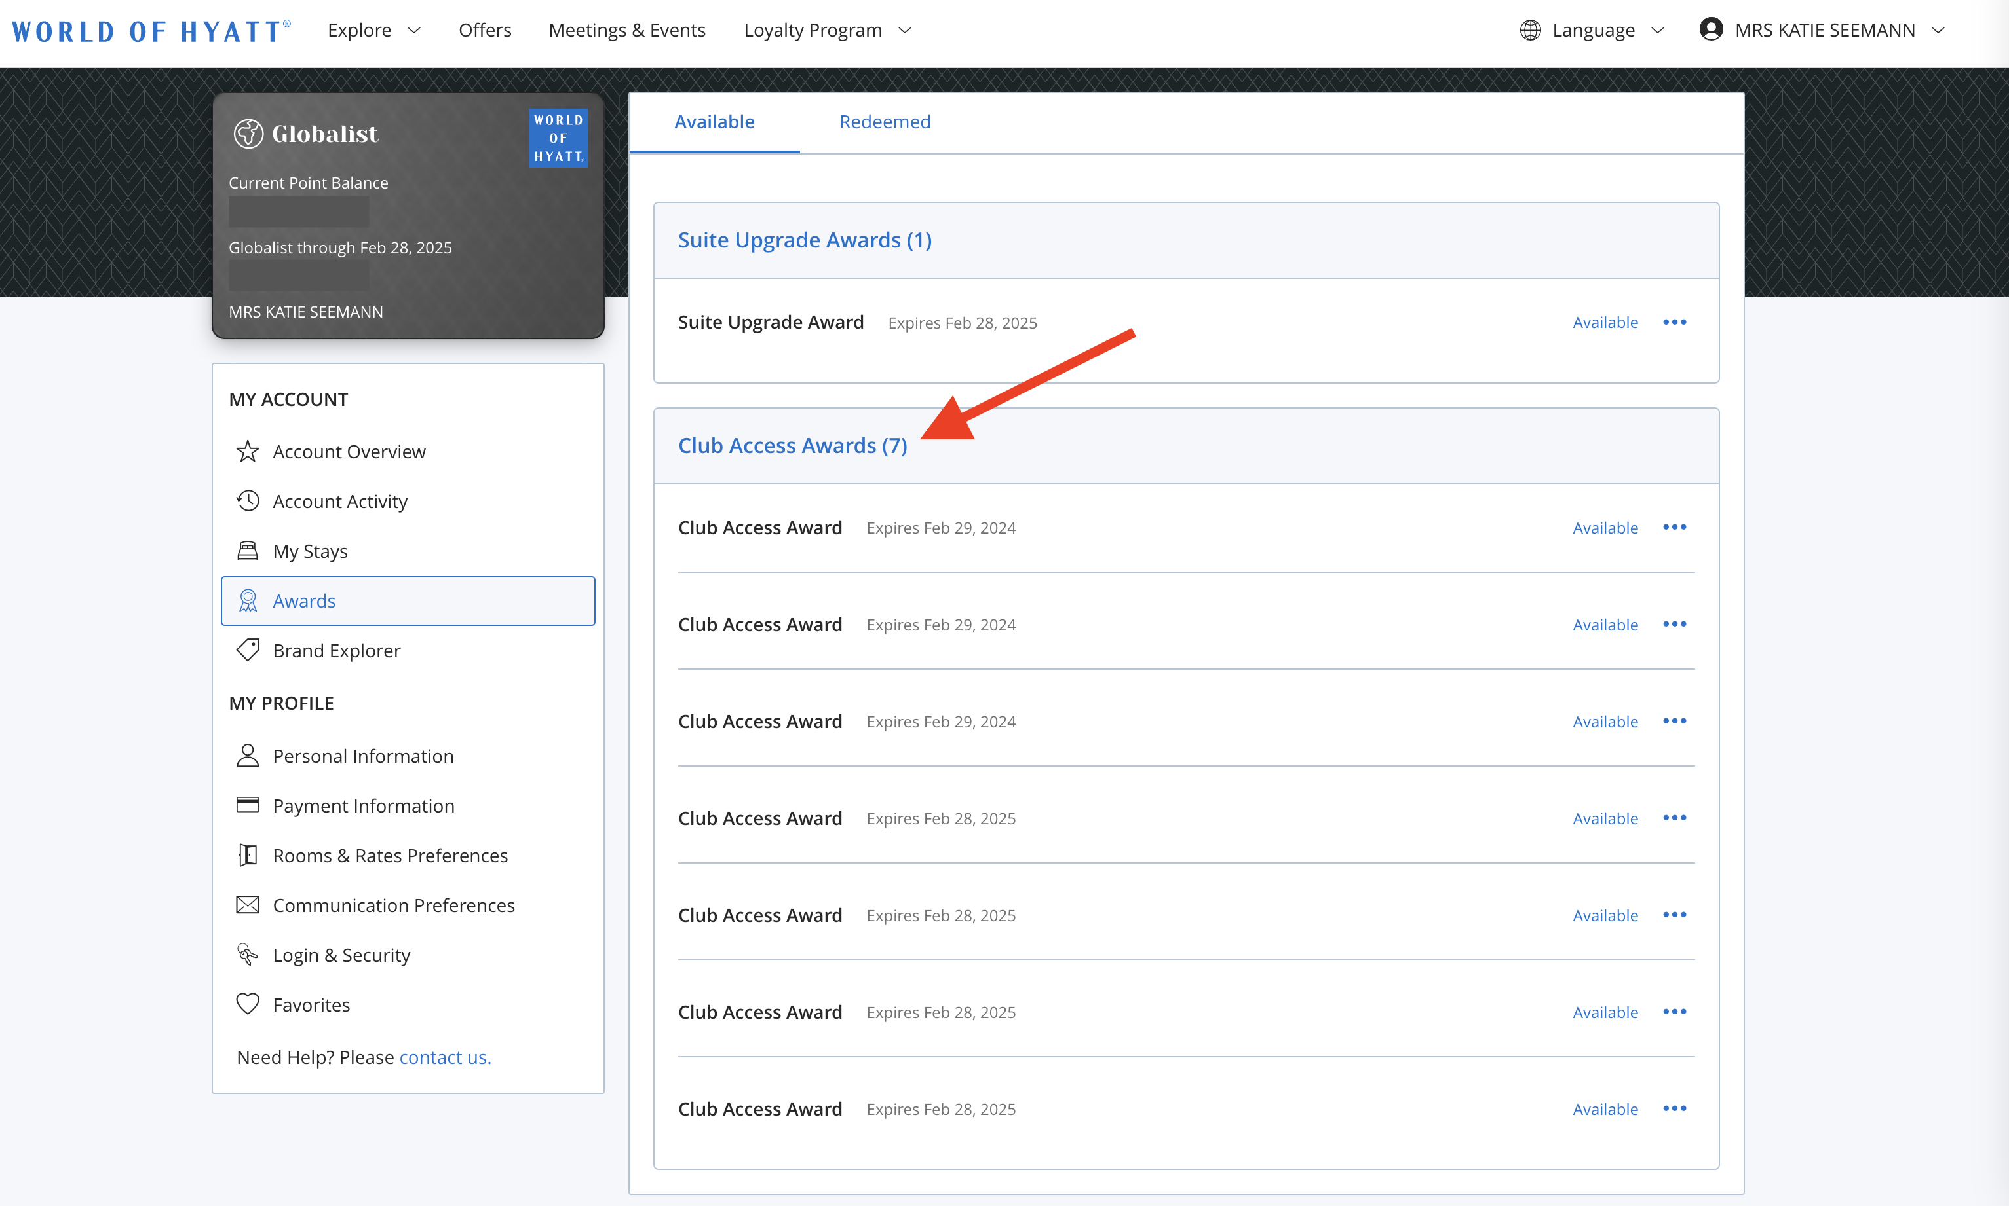Click Available on fourth Club Access Award
The height and width of the screenshot is (1206, 2009).
click(1605, 818)
